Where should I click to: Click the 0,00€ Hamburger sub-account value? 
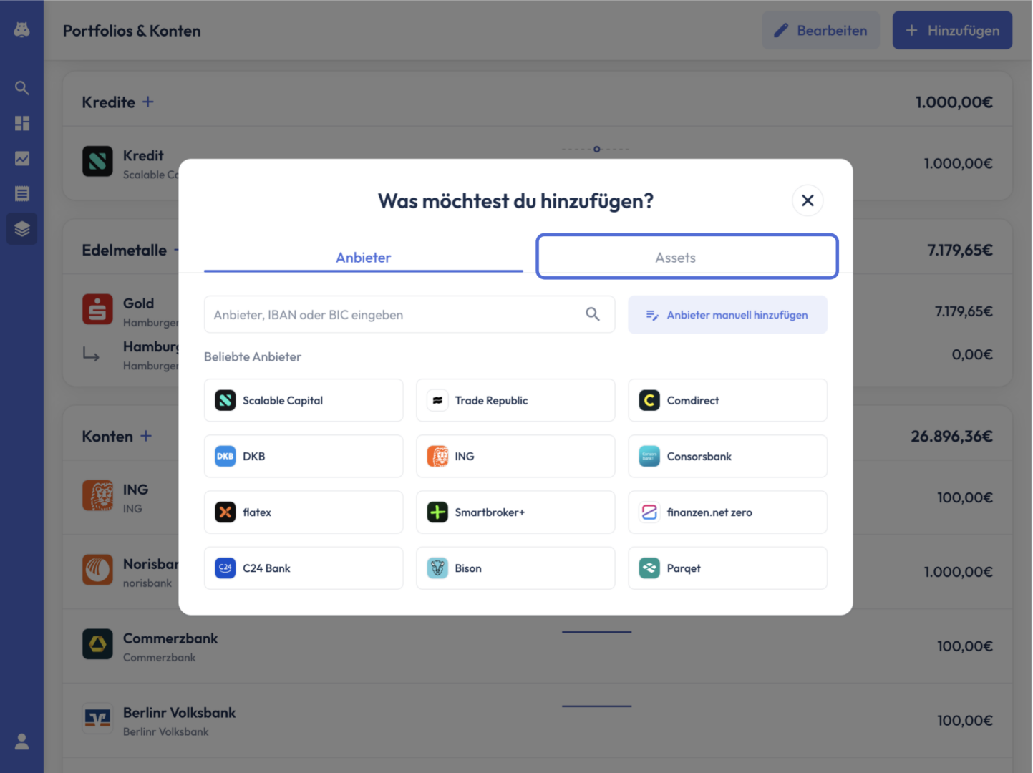pos(971,354)
